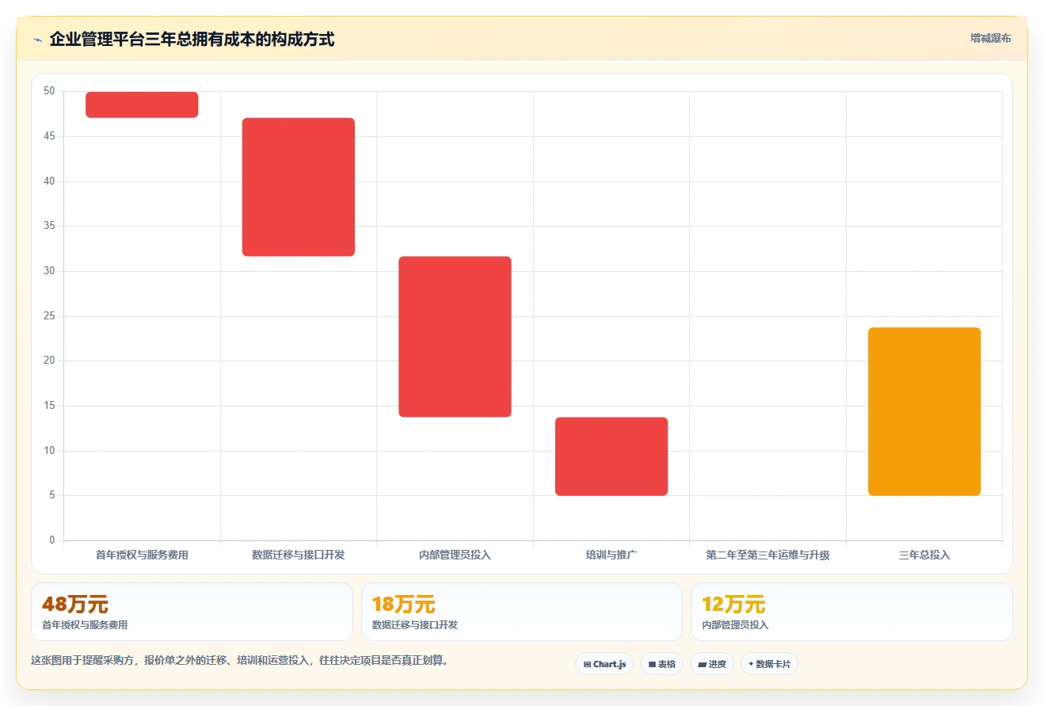Click x-axis label 内部管理员投入

[x=455, y=555]
